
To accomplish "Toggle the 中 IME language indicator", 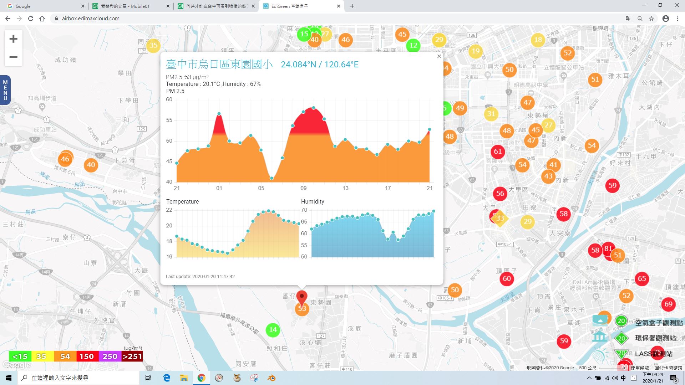I will coord(623,378).
